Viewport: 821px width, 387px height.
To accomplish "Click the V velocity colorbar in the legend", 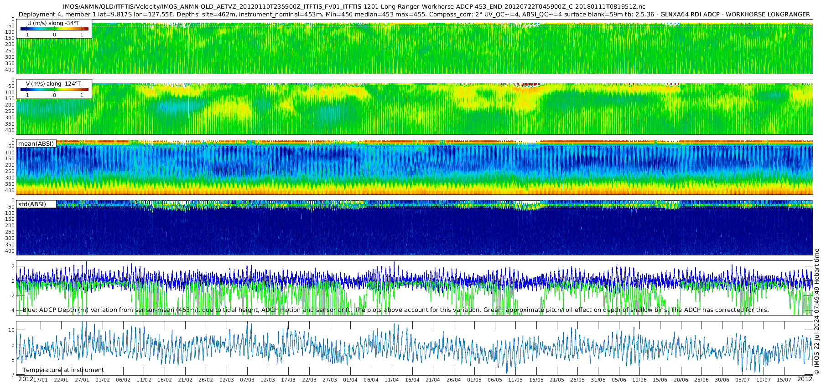I will click(x=54, y=89).
